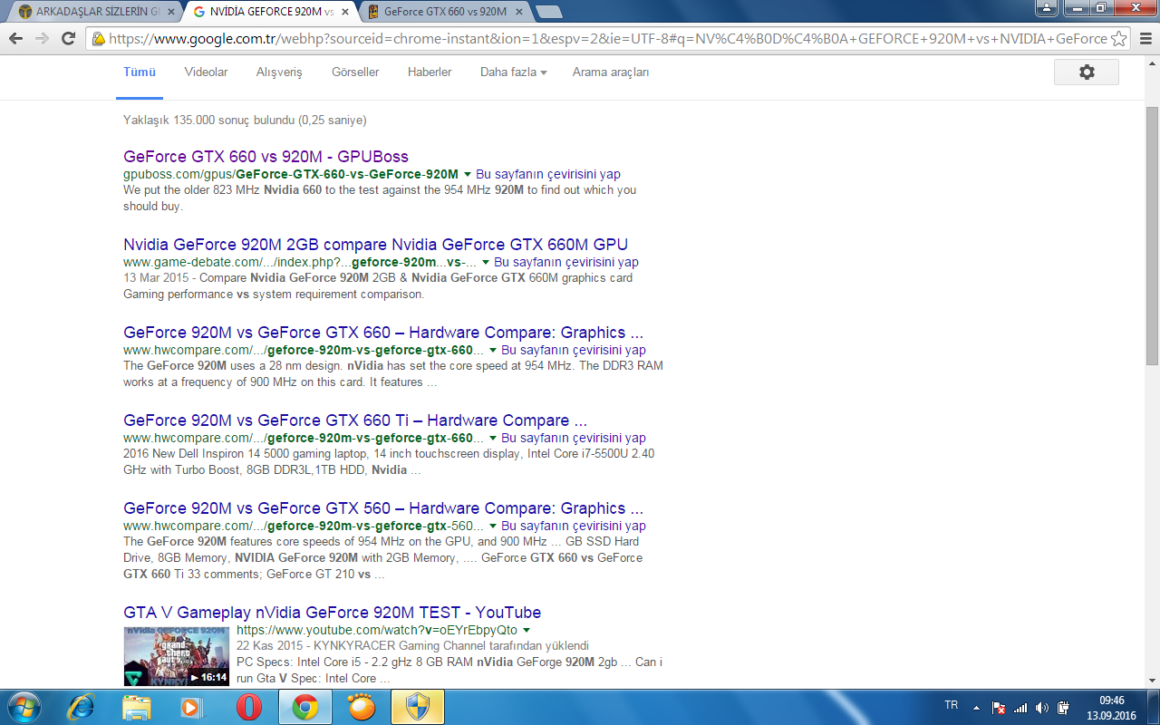
Task: Open GeForce 920M vs GTX 660 – Hardware Compare result
Action: point(383,333)
